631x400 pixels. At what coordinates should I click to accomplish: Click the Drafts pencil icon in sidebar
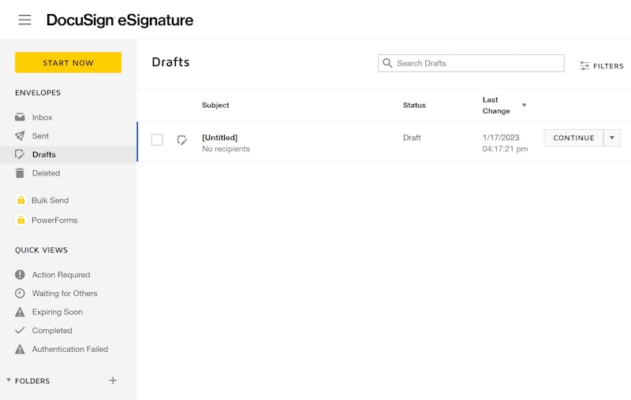pyautogui.click(x=20, y=154)
